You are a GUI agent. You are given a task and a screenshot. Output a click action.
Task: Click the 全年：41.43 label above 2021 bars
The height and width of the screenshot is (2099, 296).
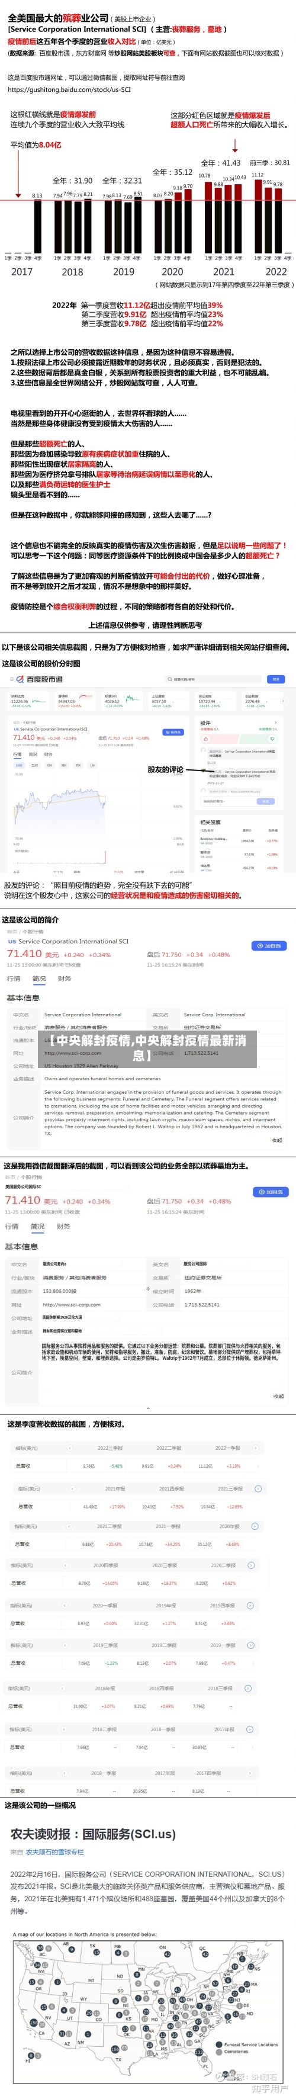pyautogui.click(x=220, y=163)
